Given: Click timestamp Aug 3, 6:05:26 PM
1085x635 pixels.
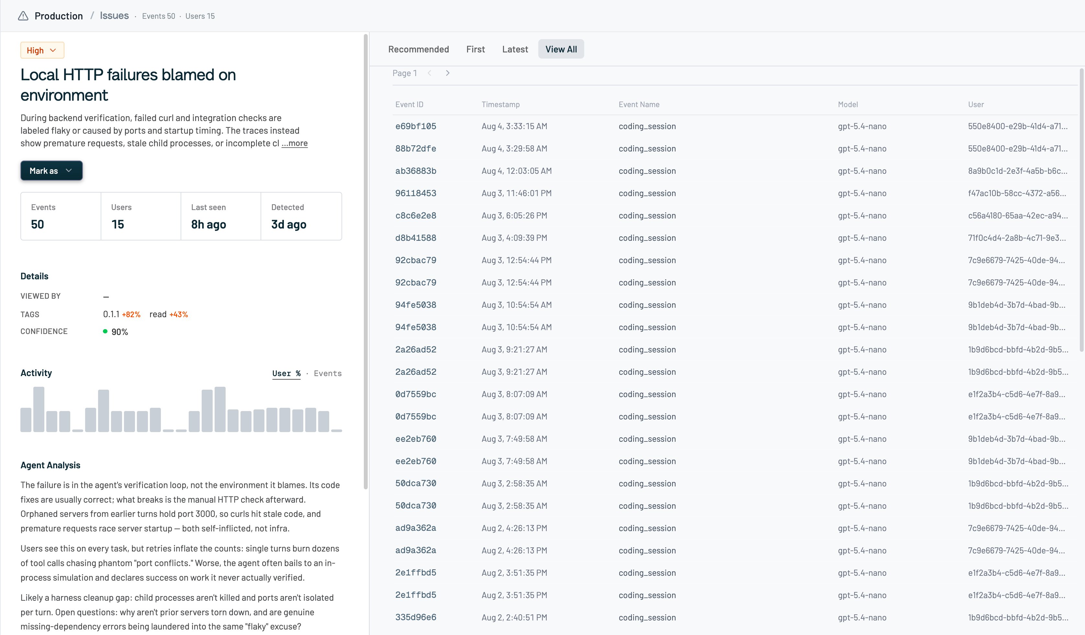Looking at the screenshot, I should (514, 216).
